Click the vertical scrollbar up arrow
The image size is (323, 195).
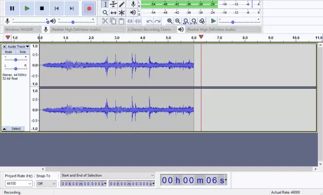(x=320, y=45)
